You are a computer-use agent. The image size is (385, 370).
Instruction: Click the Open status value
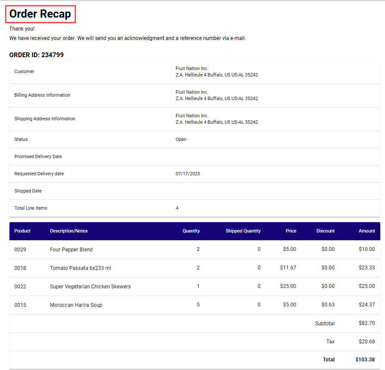(181, 140)
